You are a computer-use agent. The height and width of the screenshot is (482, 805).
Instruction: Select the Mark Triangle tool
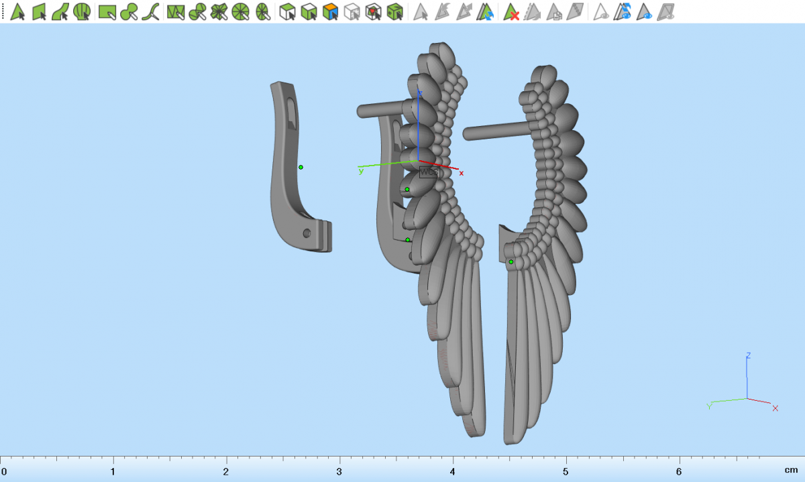18,11
